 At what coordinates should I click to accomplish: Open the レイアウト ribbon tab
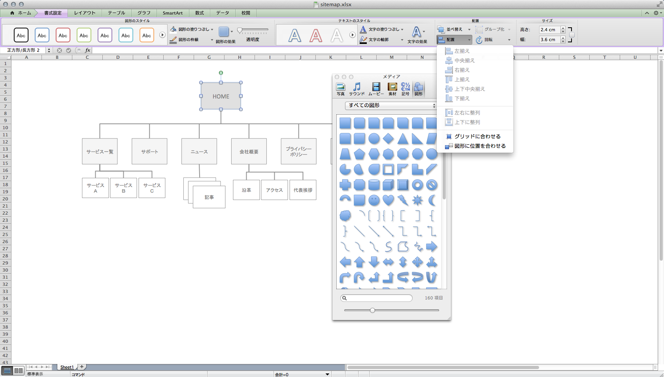(x=85, y=13)
